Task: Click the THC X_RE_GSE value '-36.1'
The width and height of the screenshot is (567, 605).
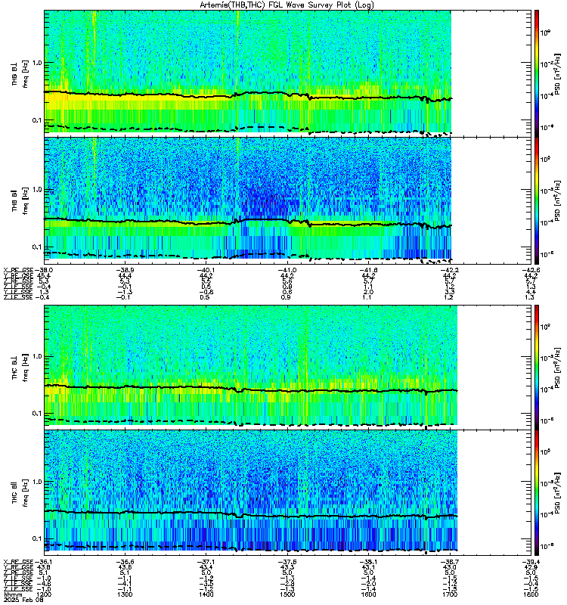Action: point(44,562)
